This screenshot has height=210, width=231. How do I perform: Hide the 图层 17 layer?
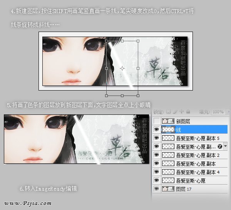[156, 189]
